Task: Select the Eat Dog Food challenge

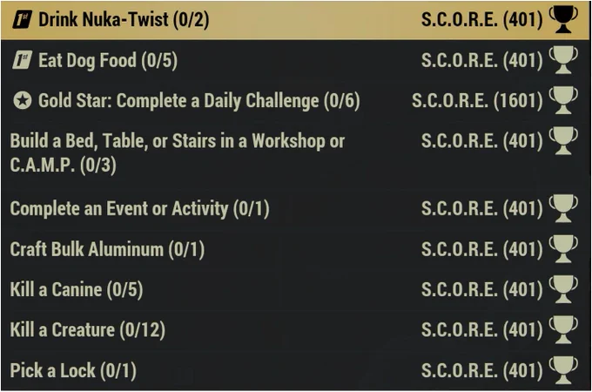Action: 295,60
